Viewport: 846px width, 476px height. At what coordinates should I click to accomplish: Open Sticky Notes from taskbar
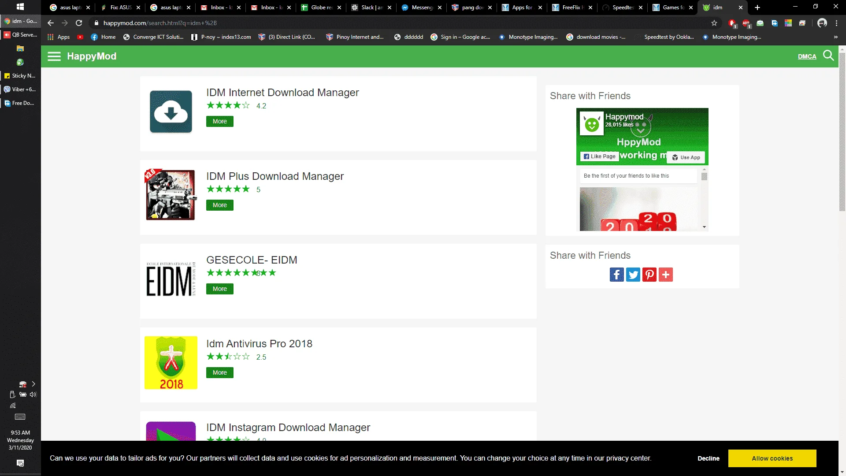coord(20,76)
